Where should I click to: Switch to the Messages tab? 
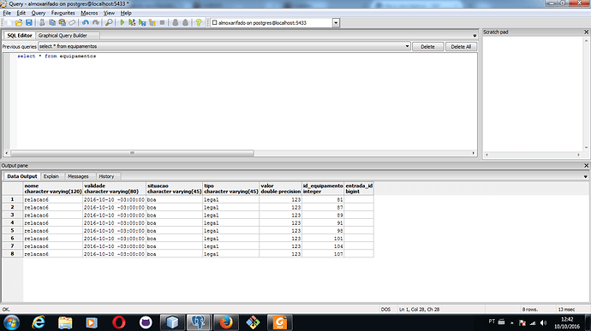click(x=78, y=176)
